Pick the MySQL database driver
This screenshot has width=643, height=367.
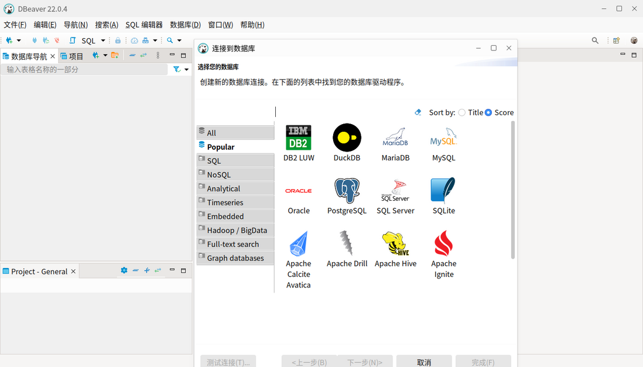click(444, 143)
